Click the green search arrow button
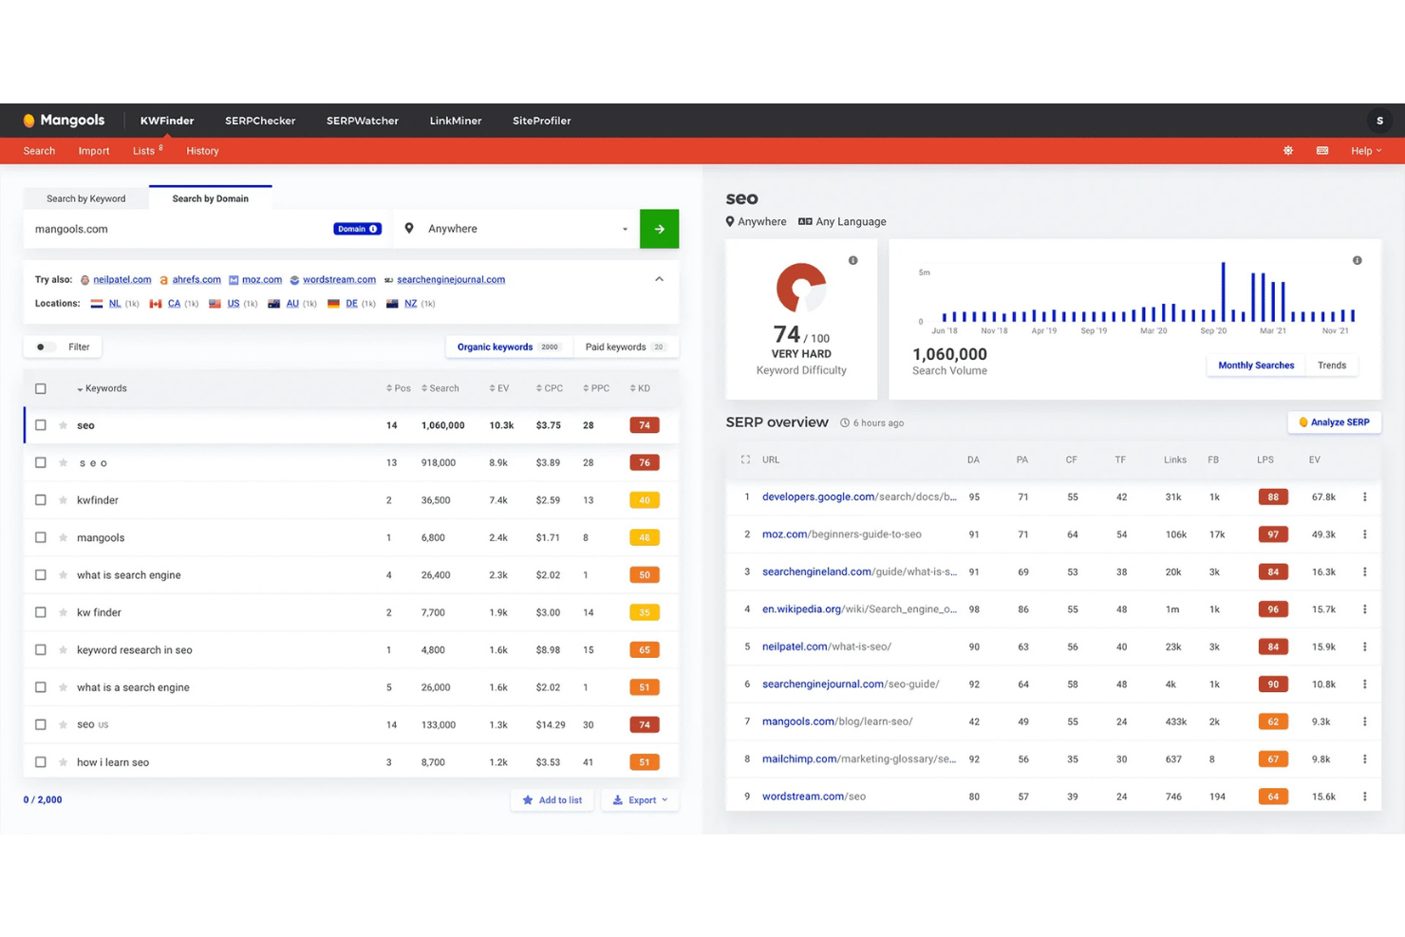The height and width of the screenshot is (937, 1405). 659,229
